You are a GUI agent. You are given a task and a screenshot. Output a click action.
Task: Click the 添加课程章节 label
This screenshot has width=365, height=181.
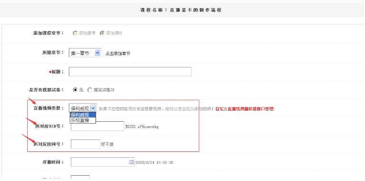pos(48,33)
